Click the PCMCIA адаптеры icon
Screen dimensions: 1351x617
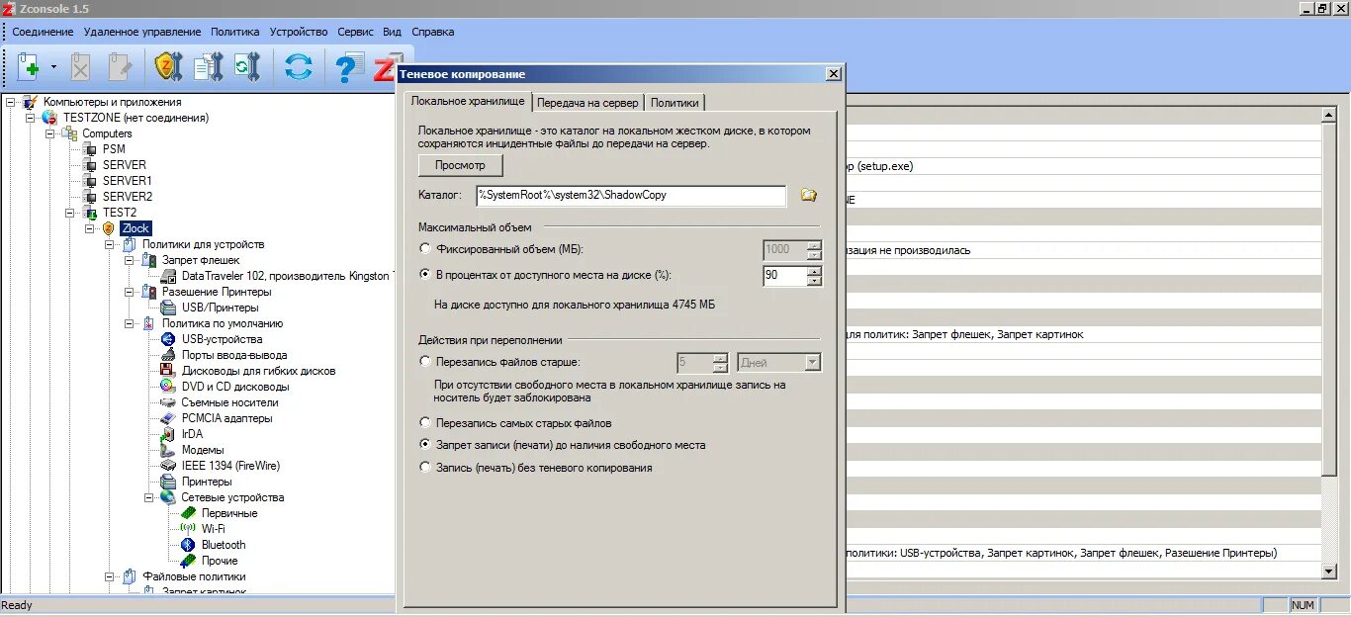point(168,418)
